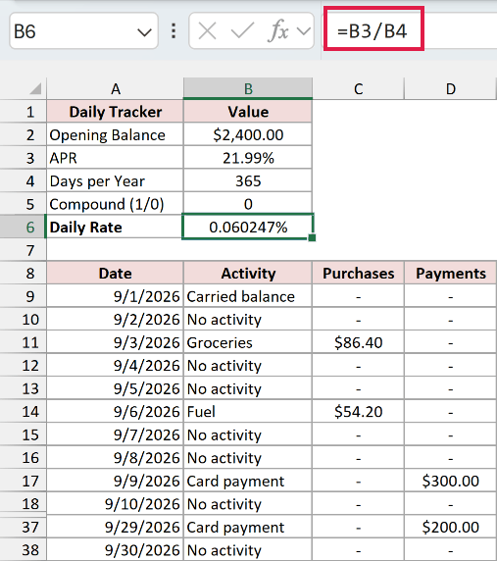Select the No activity cell for 9/7/2026
Viewport: 497px width, 561px height.
248,434
